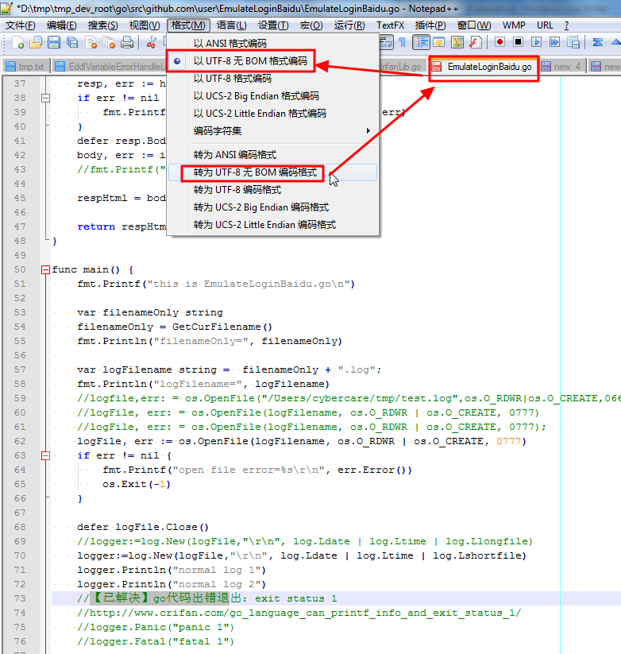Open the 插件(P) menu

tap(430, 25)
